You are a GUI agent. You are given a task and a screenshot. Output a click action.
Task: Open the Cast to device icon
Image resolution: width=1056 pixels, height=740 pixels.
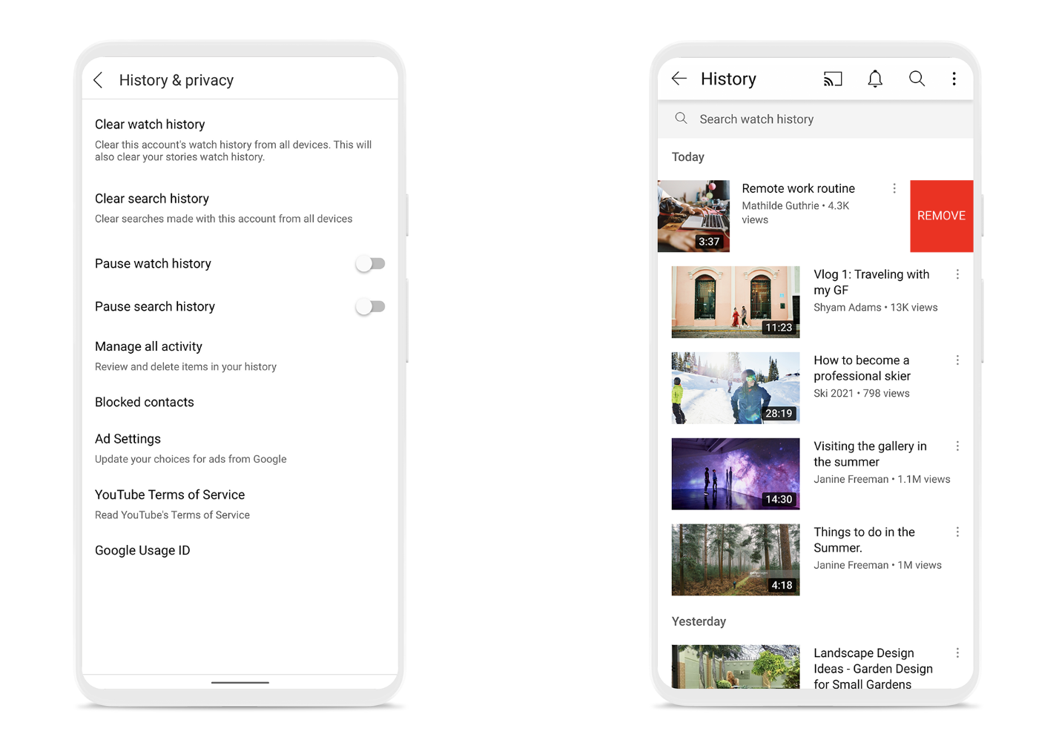(833, 79)
